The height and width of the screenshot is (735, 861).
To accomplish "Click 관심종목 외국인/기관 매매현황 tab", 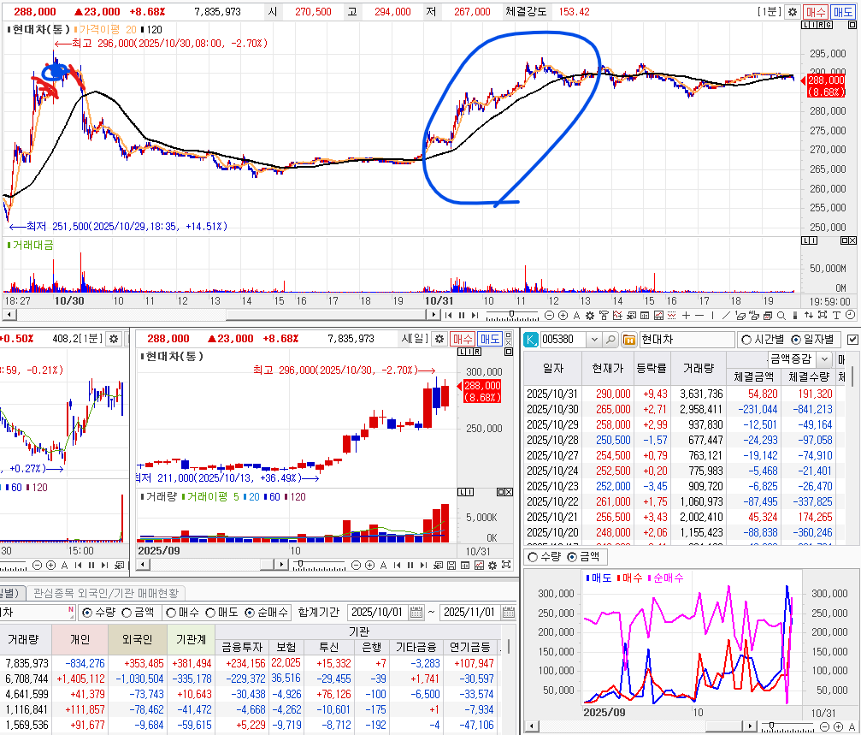I will [106, 593].
